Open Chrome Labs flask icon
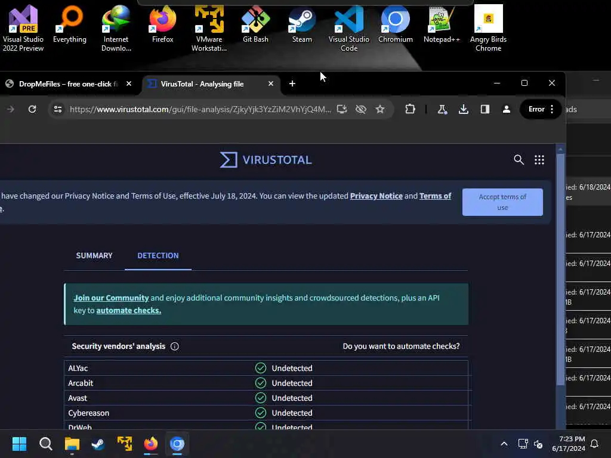This screenshot has width=611, height=458. coord(442,110)
